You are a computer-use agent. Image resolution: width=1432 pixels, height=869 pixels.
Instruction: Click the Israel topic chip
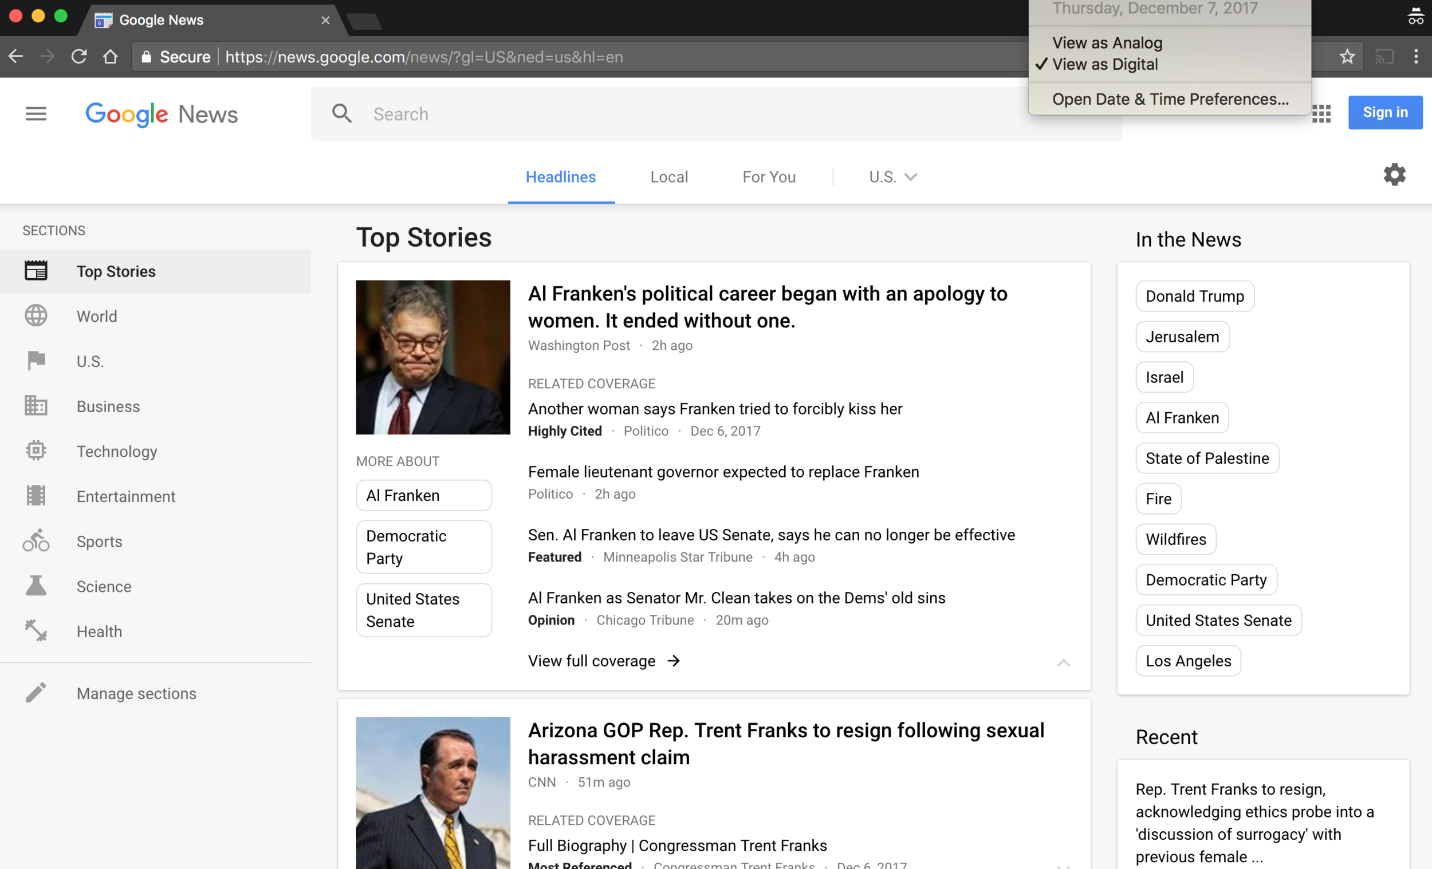(1164, 377)
